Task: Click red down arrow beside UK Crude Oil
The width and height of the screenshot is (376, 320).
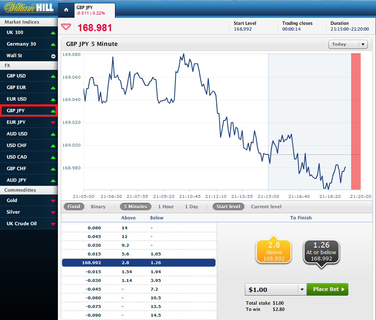Action: [53, 224]
